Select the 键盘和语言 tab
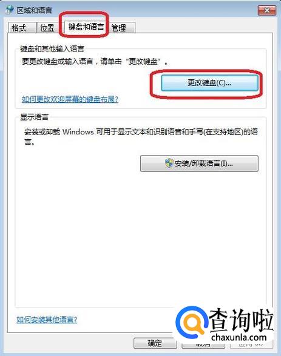Image resolution: width=281 pixels, height=356 pixels. 86,27
